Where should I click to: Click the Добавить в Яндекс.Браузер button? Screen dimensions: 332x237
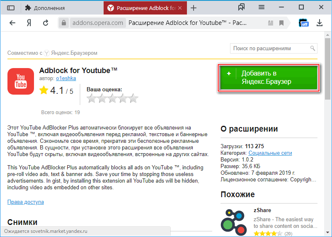(269, 78)
